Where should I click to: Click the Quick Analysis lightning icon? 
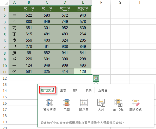[x=96, y=79]
